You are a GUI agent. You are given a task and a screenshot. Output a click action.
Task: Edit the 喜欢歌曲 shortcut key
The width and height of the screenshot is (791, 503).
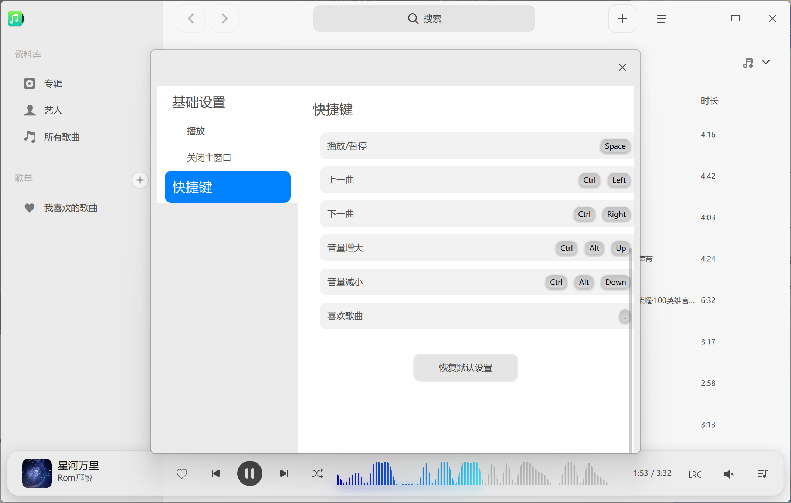[x=625, y=316]
